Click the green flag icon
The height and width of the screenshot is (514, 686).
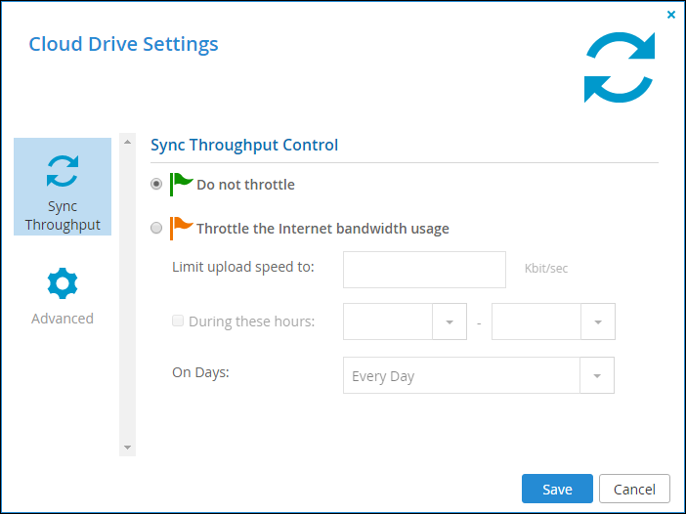pos(181,184)
